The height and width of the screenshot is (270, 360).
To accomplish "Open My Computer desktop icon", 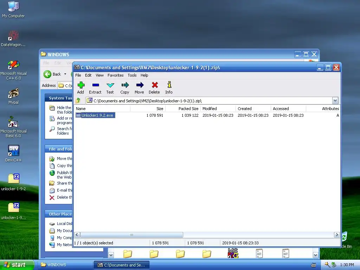I will click(13, 6).
